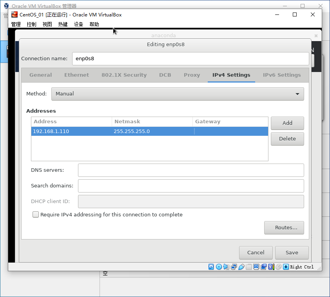
Task: Click the DHCP client ID field
Action: (191, 202)
